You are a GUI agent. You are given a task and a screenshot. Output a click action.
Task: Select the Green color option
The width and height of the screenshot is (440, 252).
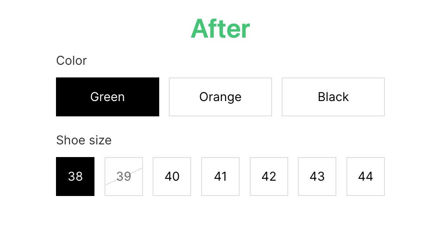(108, 97)
